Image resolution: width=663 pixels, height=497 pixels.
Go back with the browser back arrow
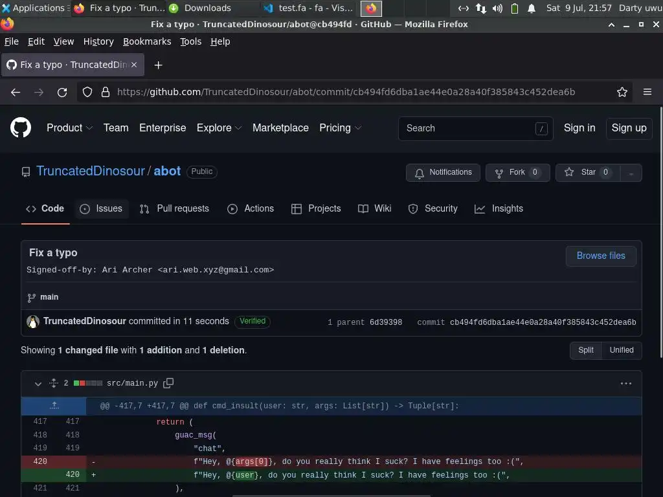coord(16,92)
